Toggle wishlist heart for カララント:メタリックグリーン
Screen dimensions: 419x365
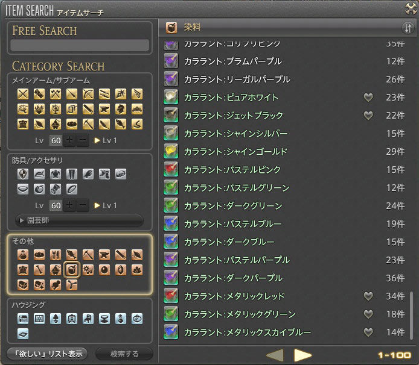368,314
